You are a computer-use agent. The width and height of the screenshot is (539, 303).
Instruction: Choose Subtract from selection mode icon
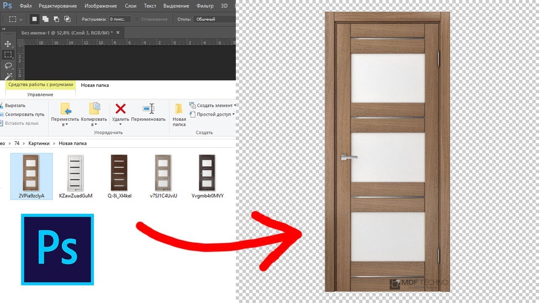pyautogui.click(x=56, y=19)
